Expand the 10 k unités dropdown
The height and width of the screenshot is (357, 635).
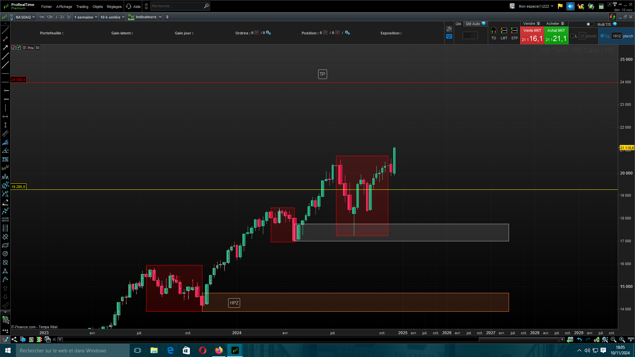(112, 17)
